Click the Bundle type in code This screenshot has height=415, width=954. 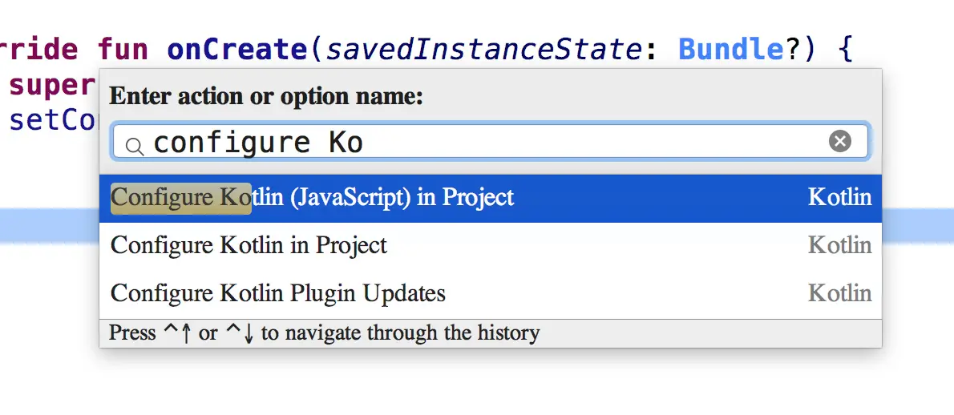tap(730, 50)
